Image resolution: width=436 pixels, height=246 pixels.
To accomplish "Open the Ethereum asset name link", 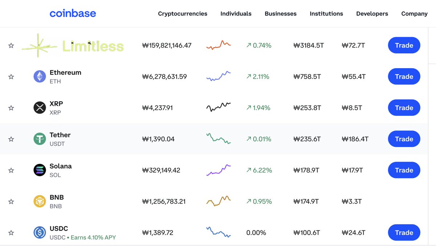I will 65,72.
